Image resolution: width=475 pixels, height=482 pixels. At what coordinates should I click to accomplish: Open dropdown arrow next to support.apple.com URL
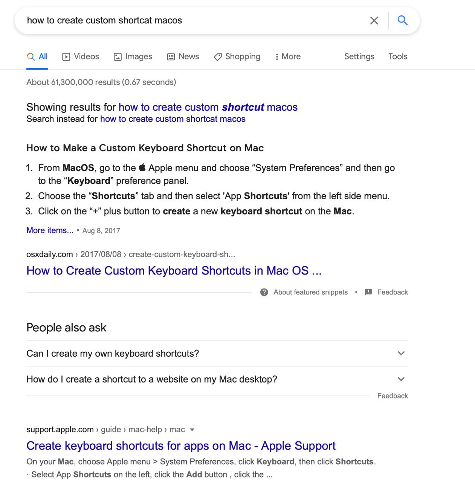[192, 430]
